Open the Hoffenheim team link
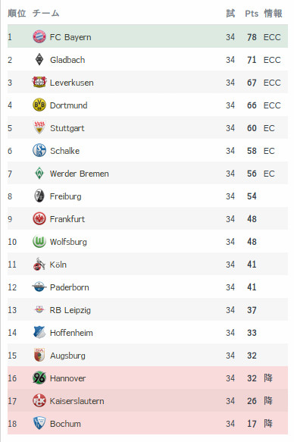The width and height of the screenshot is (294, 442). click(71, 333)
